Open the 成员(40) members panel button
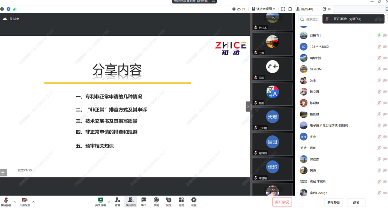Image resolution: width=388 pixels, height=208 pixels. coord(130,201)
